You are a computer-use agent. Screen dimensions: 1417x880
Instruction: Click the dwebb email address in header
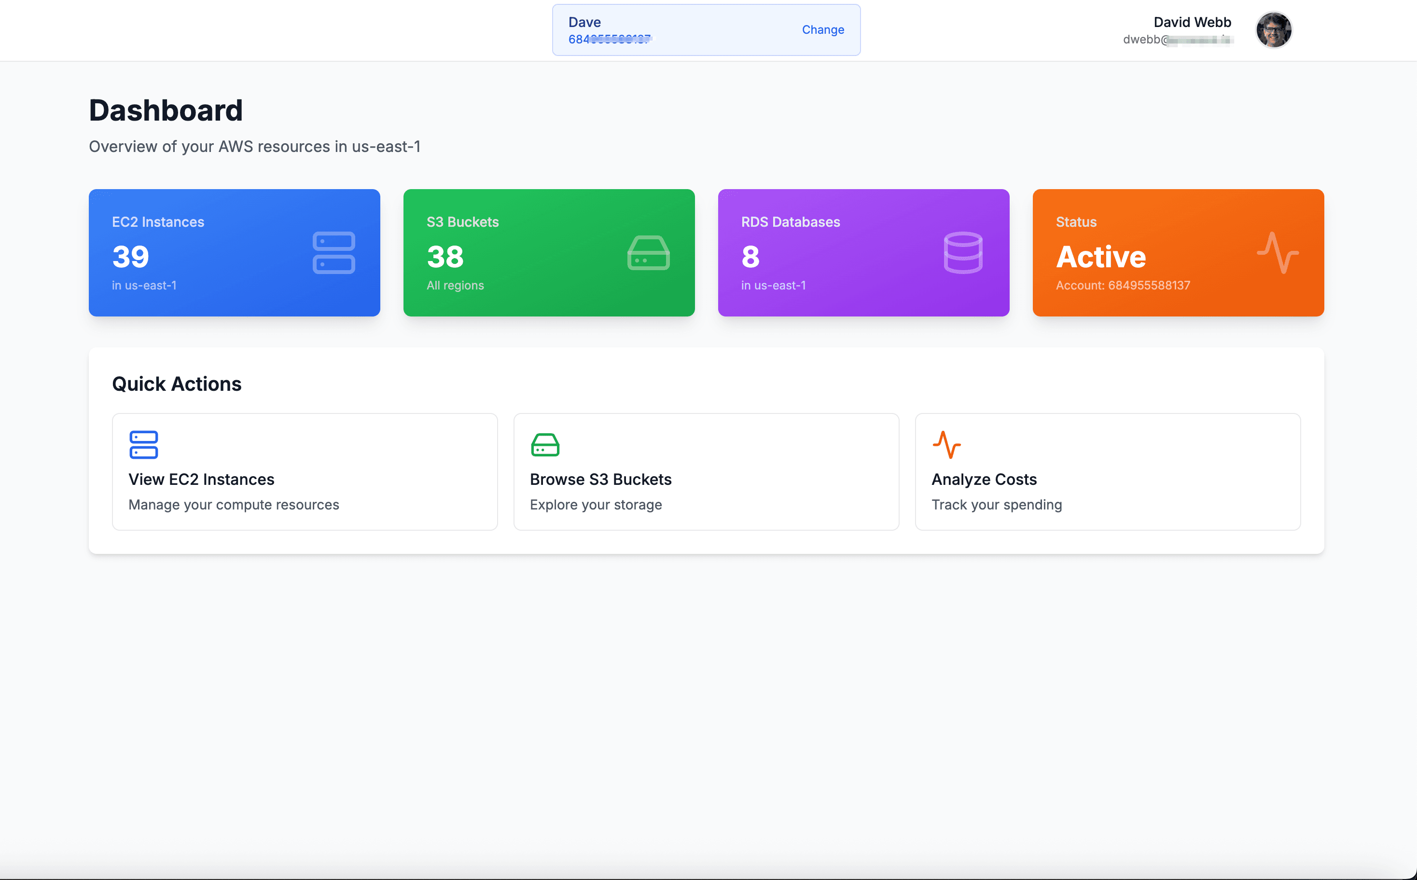(1178, 40)
